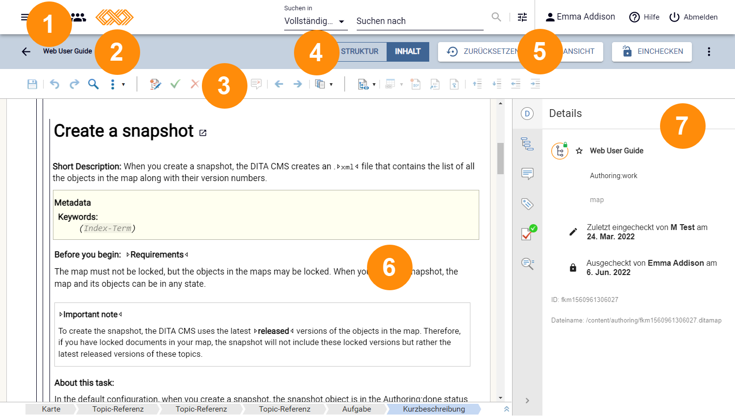Switch to the INHALT view
Viewport: 735px width, 416px height.
[408, 51]
